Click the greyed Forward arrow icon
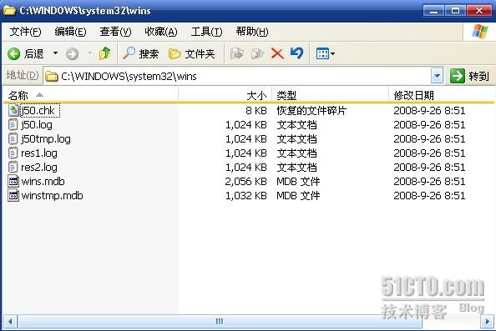 click(x=72, y=53)
